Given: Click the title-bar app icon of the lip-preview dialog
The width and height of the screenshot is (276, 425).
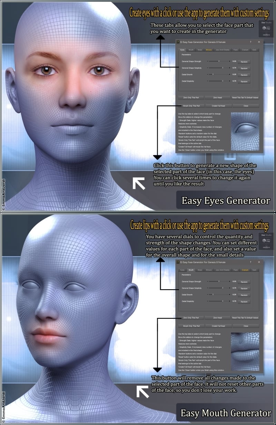Looking at the screenshot, I should tap(178, 262).
